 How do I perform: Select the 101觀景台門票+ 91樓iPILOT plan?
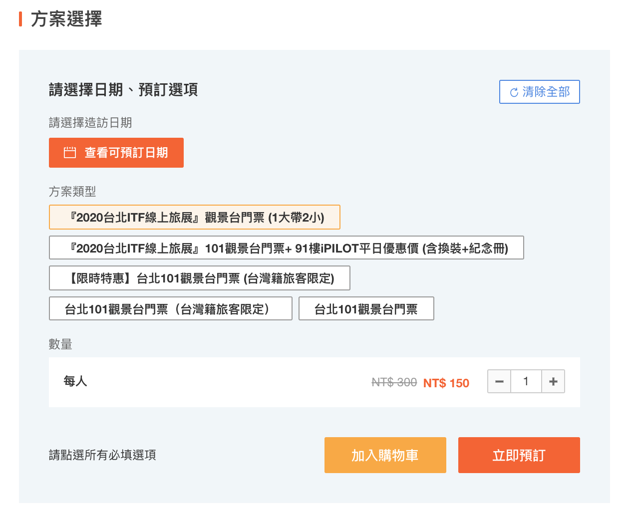[x=287, y=248]
